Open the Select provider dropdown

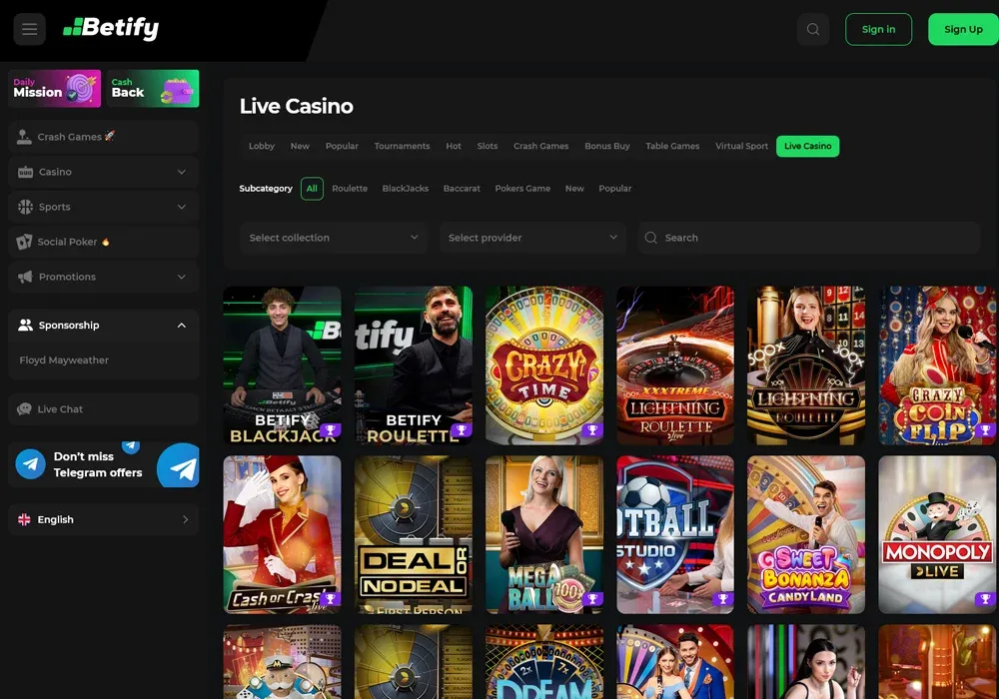532,238
